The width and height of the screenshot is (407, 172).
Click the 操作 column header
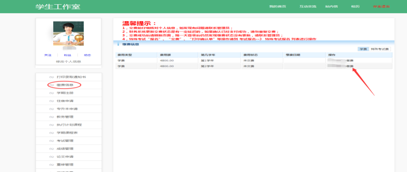click(x=359, y=55)
